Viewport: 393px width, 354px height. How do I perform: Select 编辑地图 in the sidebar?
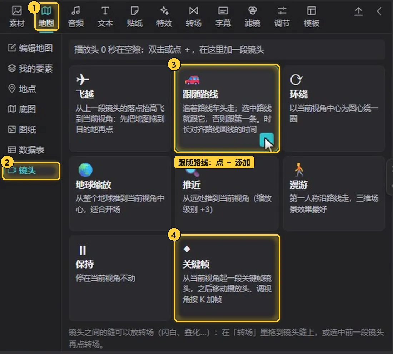(x=30, y=48)
